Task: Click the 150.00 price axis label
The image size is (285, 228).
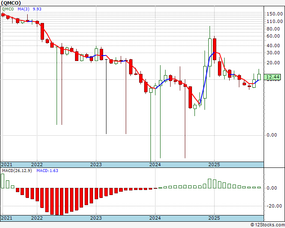Action: [275, 14]
